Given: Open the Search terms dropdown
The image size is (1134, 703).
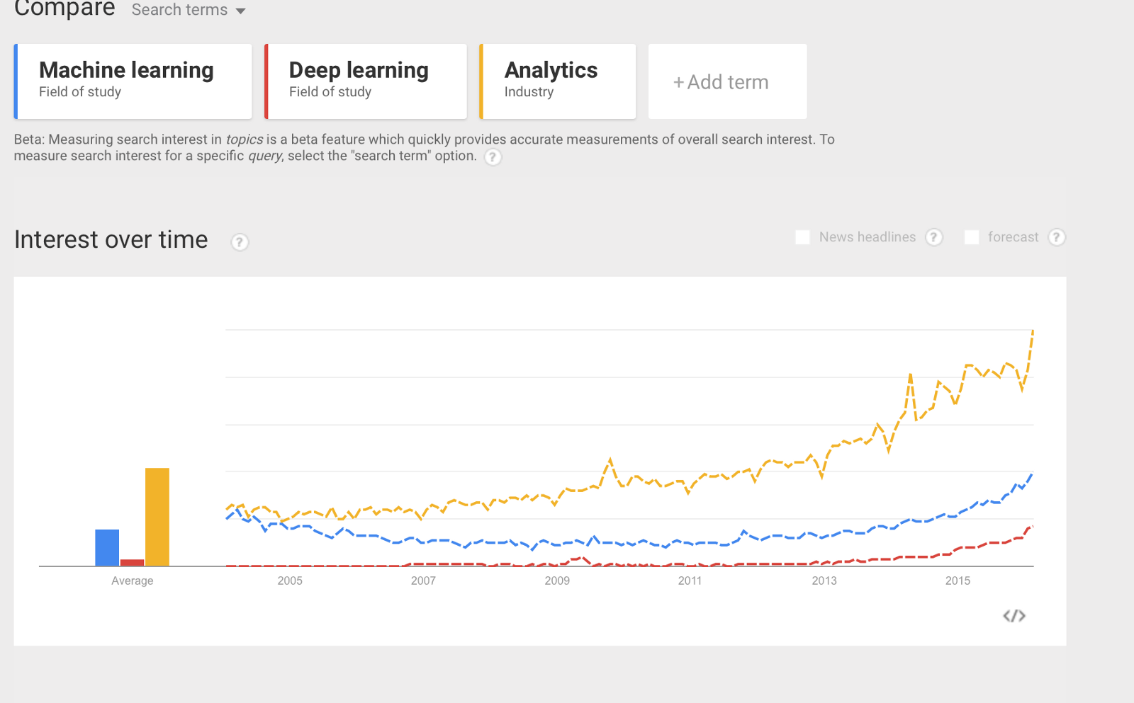Looking at the screenshot, I should [188, 10].
